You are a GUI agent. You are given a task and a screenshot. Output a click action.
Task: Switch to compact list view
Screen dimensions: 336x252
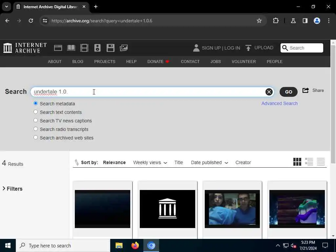(x=321, y=162)
